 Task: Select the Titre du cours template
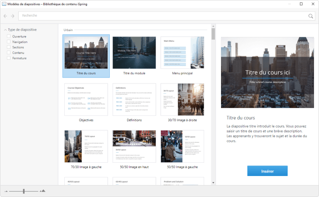coord(86,56)
